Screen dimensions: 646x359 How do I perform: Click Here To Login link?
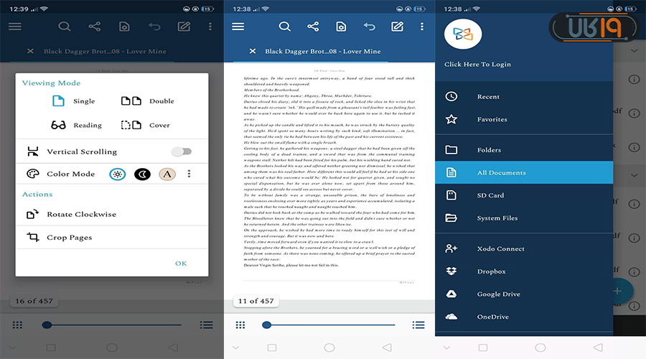pyautogui.click(x=477, y=64)
